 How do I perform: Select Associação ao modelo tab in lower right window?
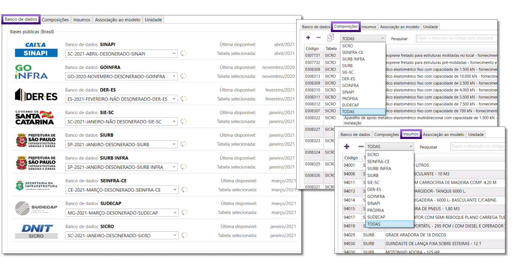point(443,135)
